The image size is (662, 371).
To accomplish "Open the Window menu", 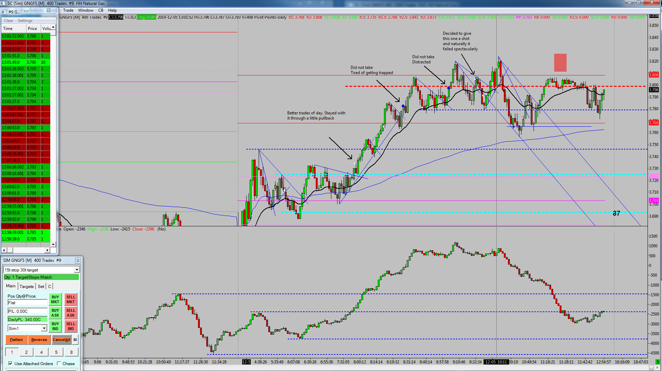I will (x=86, y=10).
